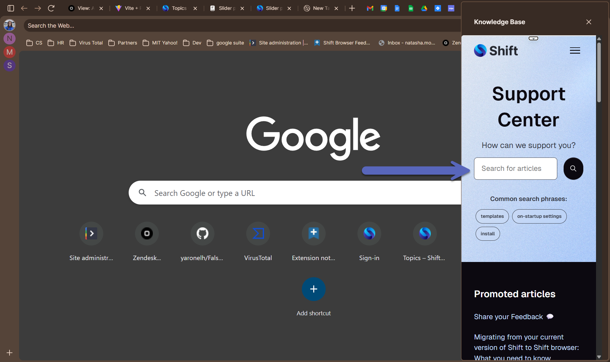The height and width of the screenshot is (362, 610).
Task: Switch to the View tab
Action: pos(82,8)
